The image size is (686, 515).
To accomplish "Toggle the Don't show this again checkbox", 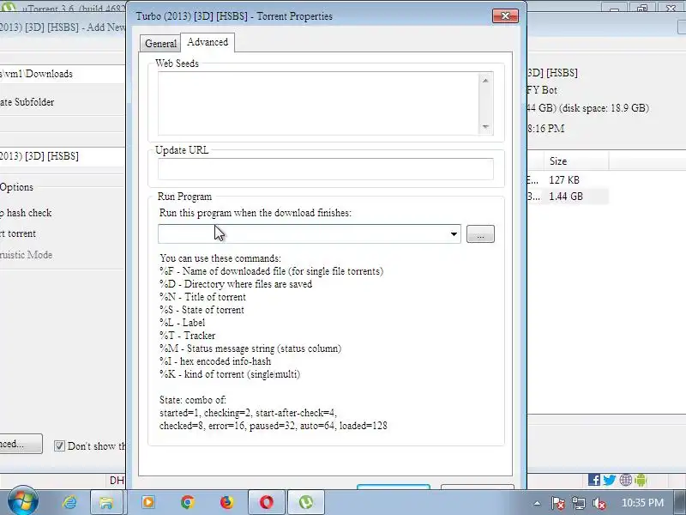I will point(59,445).
